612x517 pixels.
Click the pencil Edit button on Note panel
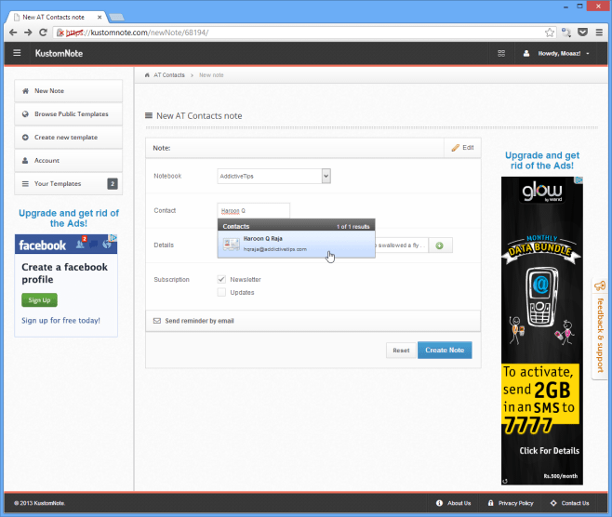point(462,147)
